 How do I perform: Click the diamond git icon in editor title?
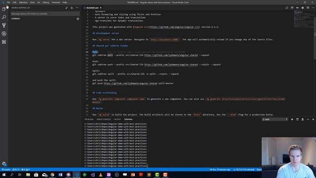[x=303, y=8]
